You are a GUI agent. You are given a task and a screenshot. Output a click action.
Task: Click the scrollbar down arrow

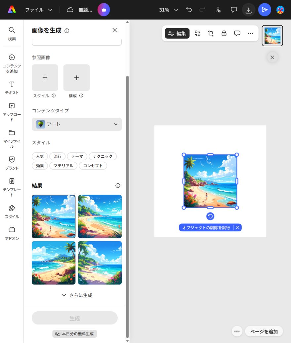(127, 341)
